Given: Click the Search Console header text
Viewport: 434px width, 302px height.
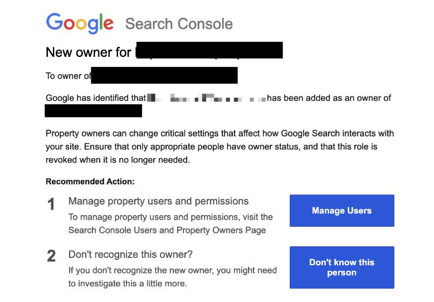Looking at the screenshot, I should (x=179, y=24).
